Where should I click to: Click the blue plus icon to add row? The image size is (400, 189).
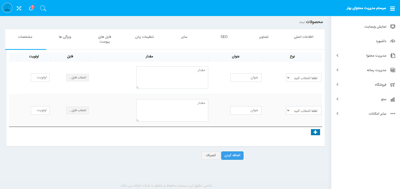(x=315, y=132)
